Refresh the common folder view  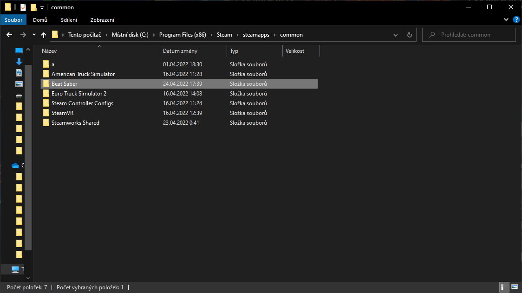pos(410,35)
